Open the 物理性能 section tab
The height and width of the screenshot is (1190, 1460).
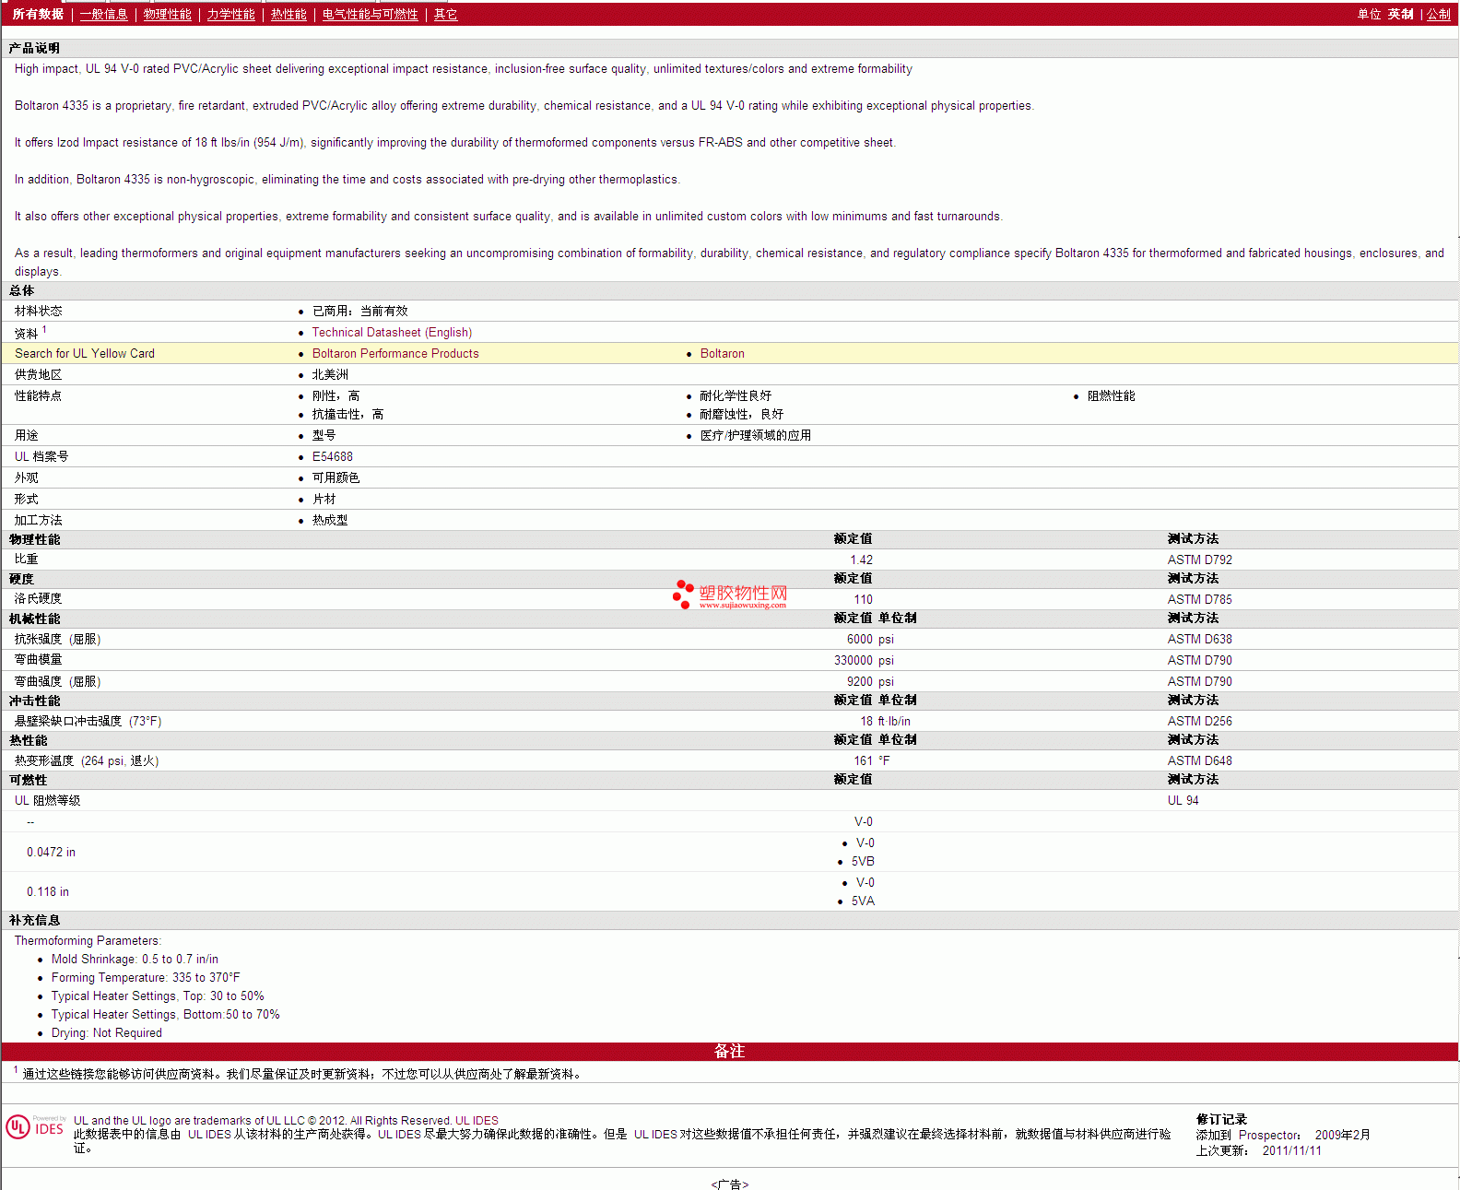pos(167,15)
